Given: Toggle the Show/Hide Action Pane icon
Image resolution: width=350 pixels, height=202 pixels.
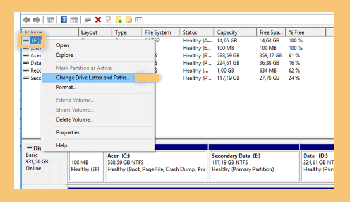Looking at the screenshot, I should [x=74, y=20].
